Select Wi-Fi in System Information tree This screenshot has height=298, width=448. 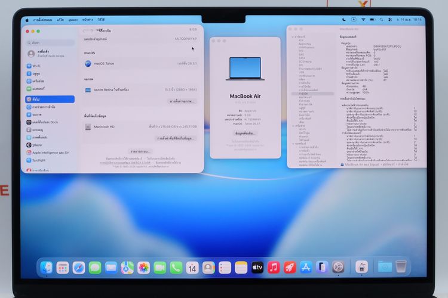click(x=302, y=129)
